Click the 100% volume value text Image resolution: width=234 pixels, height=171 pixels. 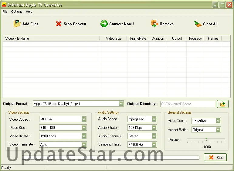tap(207, 147)
